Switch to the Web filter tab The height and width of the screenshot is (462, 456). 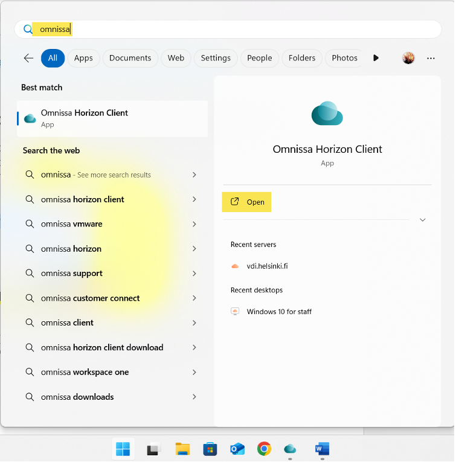(x=176, y=58)
